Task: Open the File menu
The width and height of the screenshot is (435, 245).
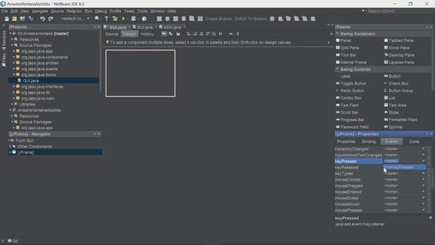Action: click(x=5, y=11)
